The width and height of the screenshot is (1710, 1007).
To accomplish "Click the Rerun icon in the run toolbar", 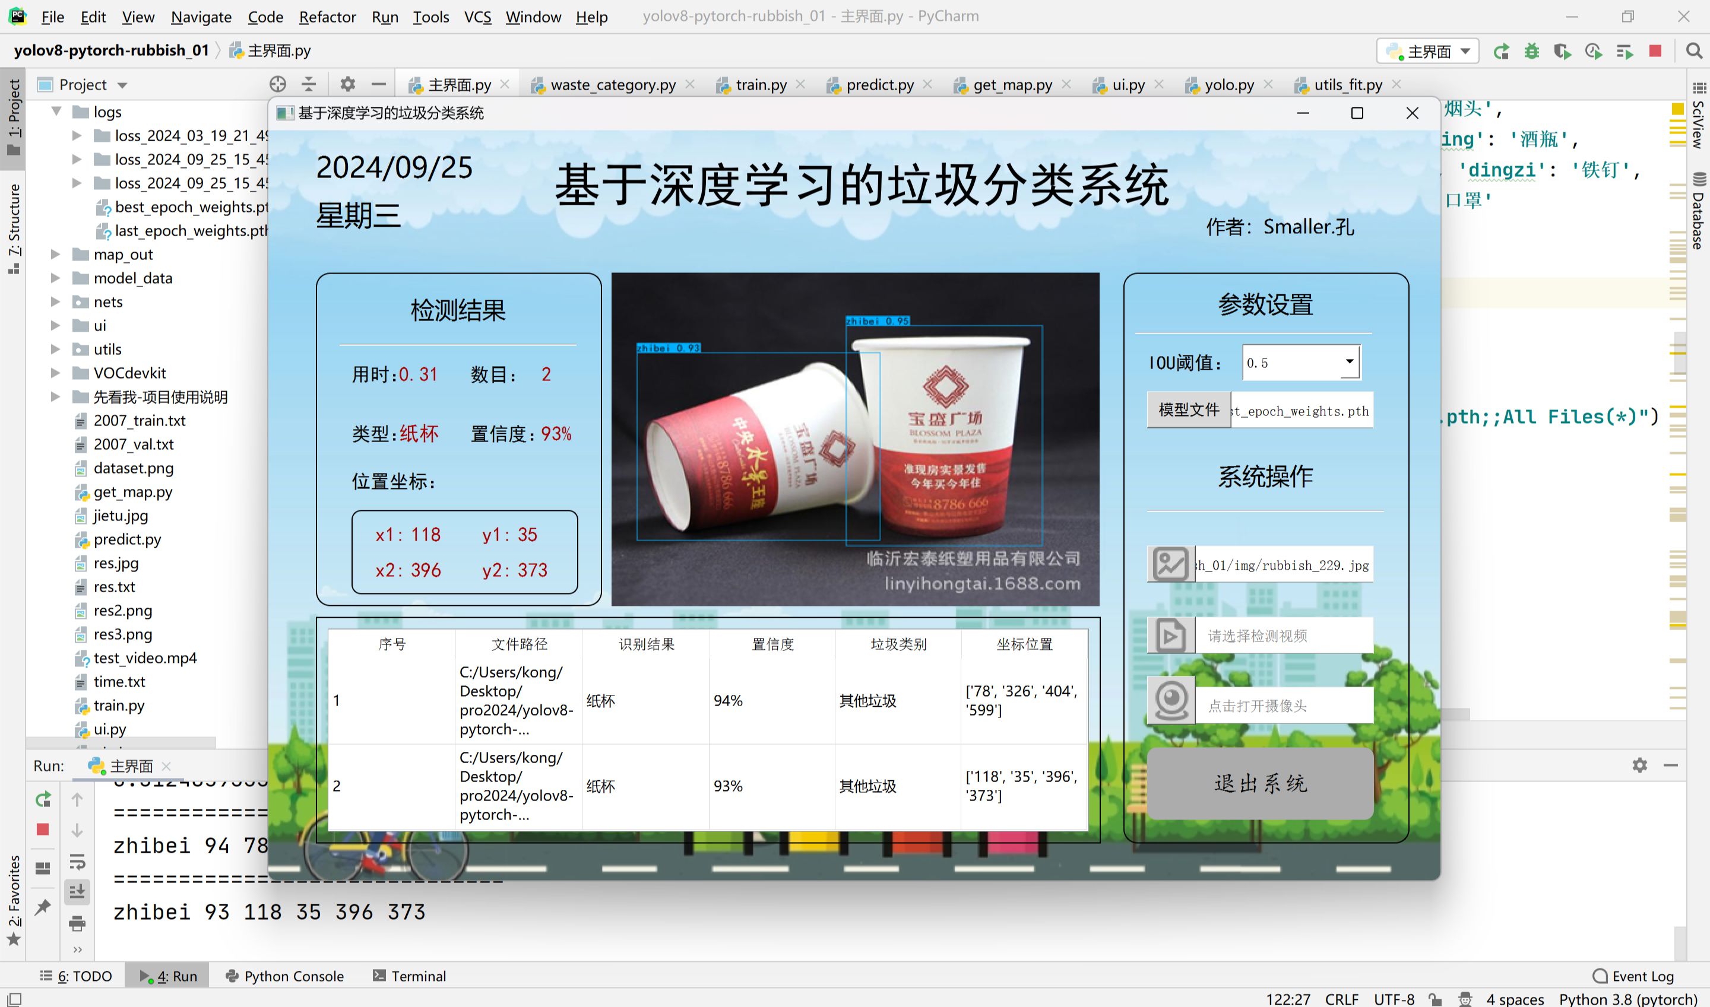I will point(45,798).
